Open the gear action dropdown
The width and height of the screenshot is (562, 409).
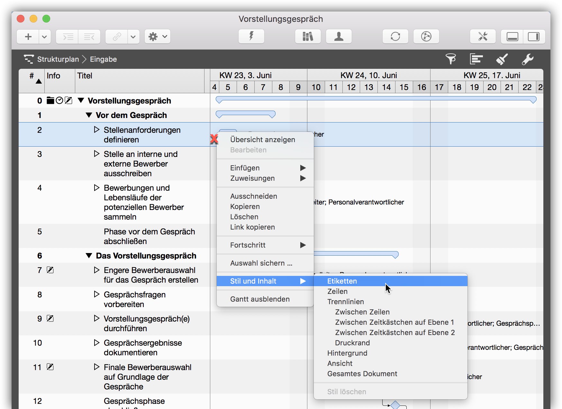click(x=157, y=36)
